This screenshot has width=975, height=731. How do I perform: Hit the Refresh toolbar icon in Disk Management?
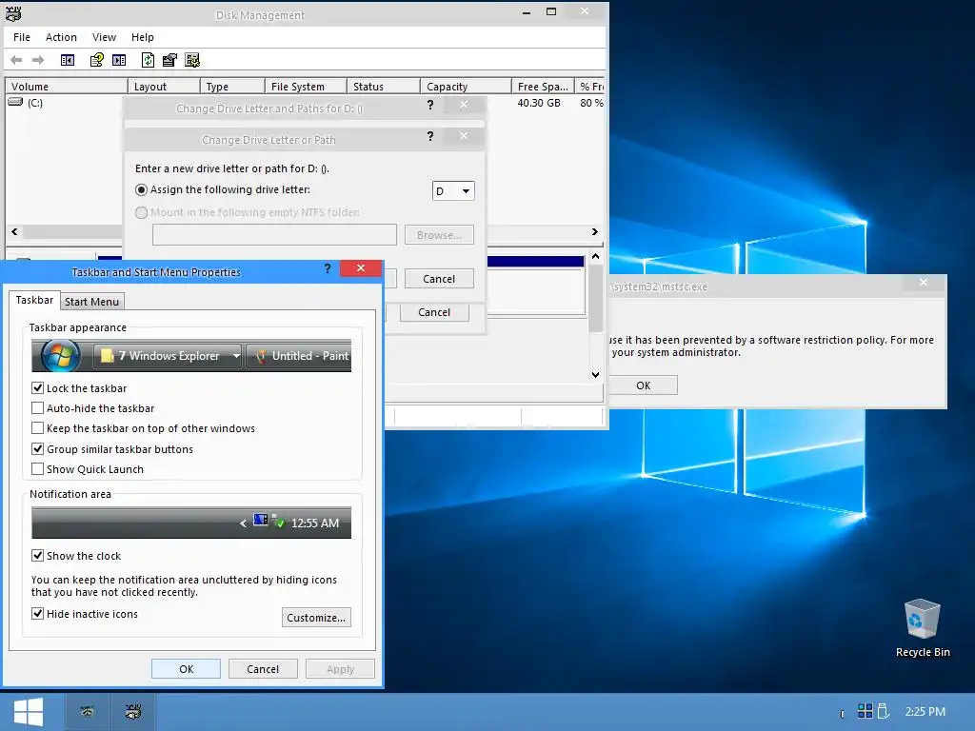tap(148, 60)
